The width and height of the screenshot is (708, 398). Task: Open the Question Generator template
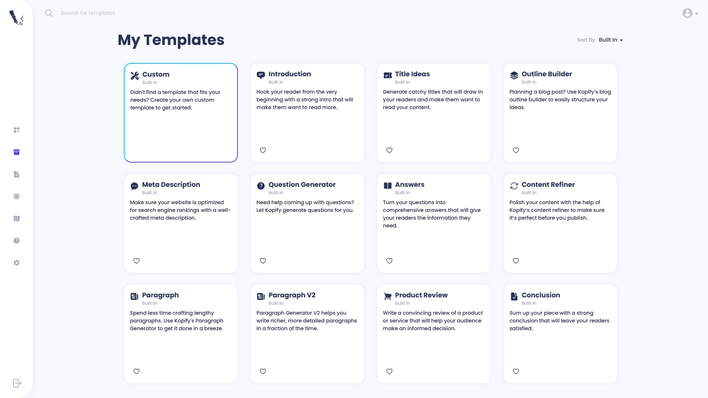click(307, 223)
